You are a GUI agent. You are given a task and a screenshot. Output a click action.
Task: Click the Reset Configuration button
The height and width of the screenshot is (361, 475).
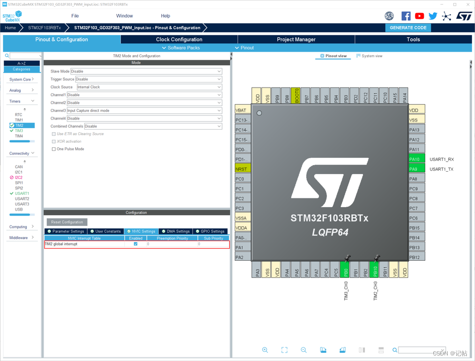click(68, 222)
